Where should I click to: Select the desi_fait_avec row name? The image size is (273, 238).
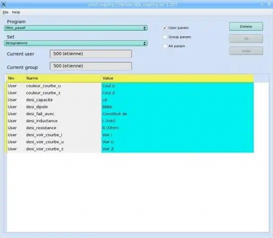40,114
